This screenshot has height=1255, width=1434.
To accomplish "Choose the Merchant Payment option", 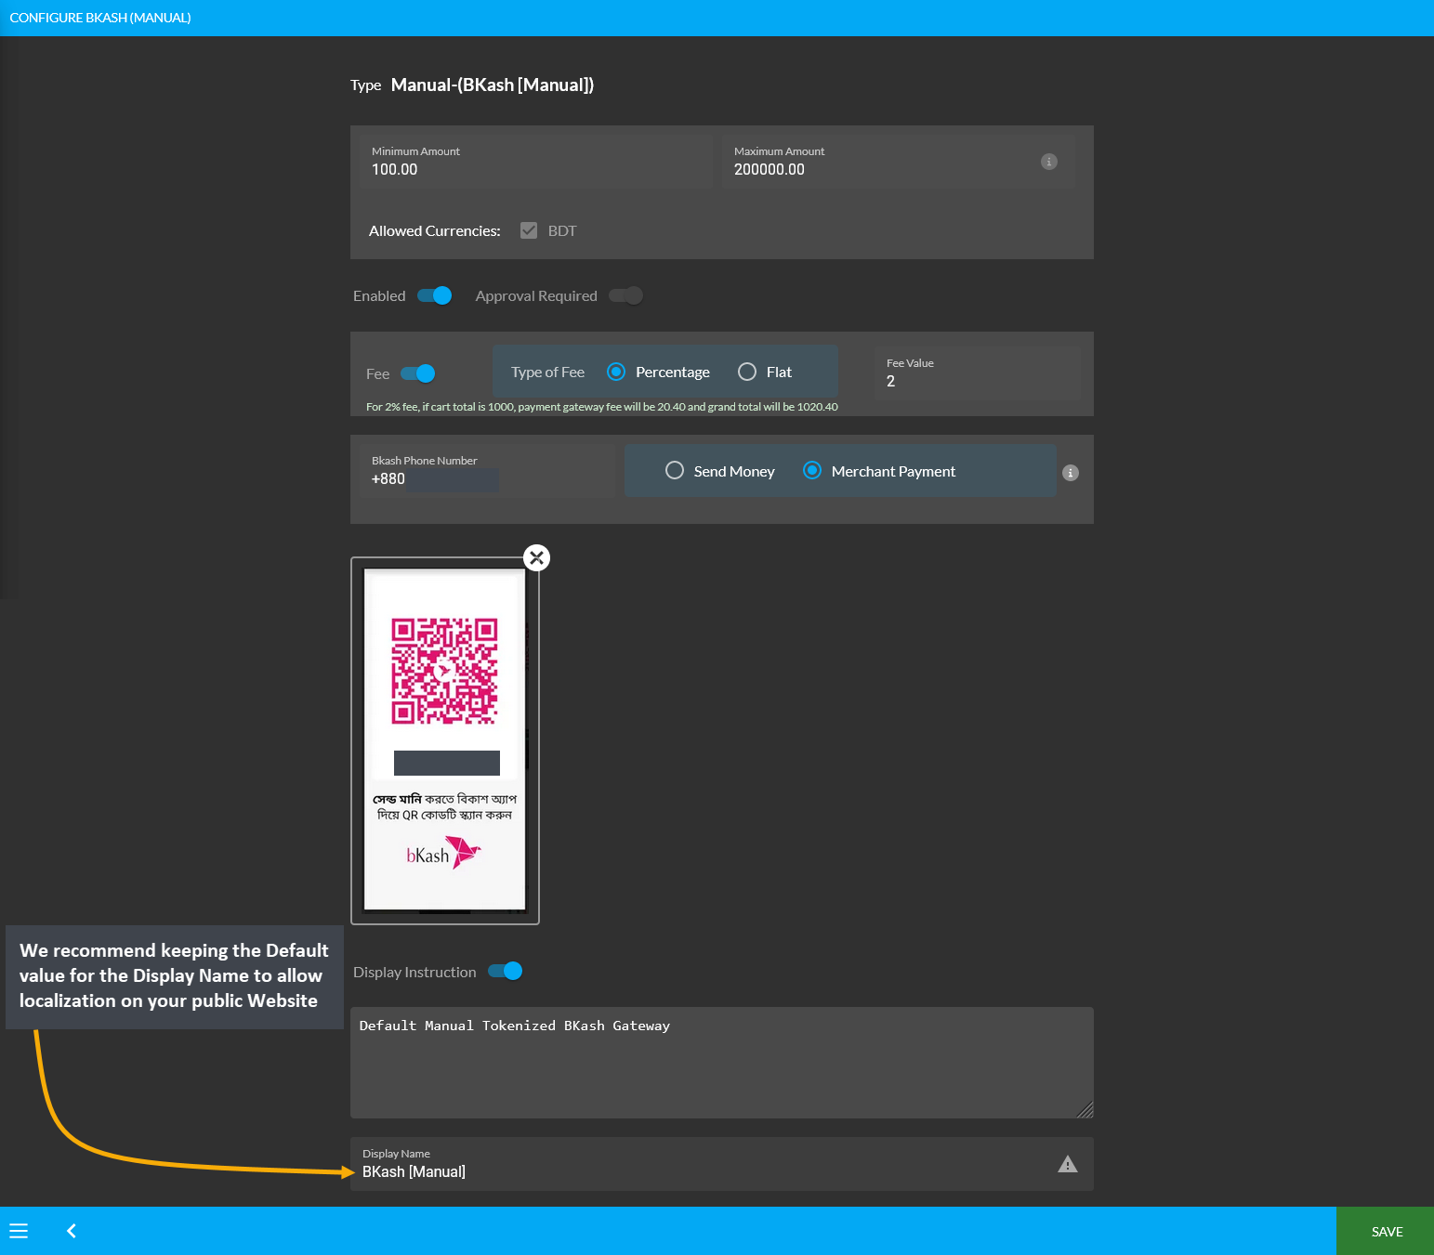I will 812,471.
